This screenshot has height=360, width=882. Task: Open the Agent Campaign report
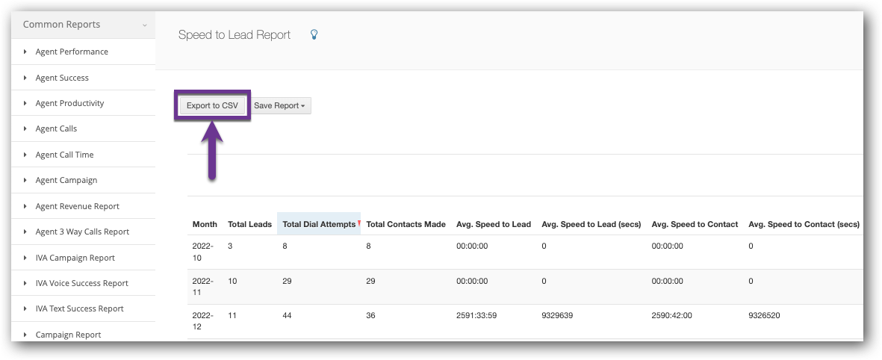coord(66,180)
